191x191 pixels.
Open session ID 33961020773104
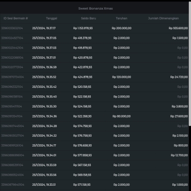coord(12,67)
